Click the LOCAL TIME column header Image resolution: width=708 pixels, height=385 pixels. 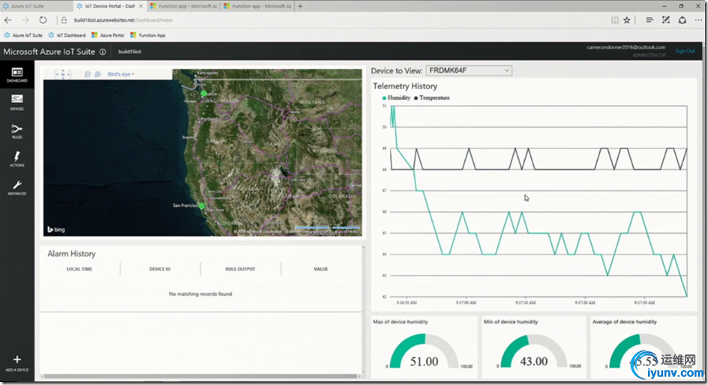tap(79, 269)
